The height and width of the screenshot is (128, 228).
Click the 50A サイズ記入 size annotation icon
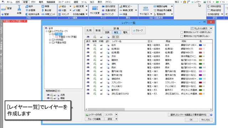[x=146, y=8]
